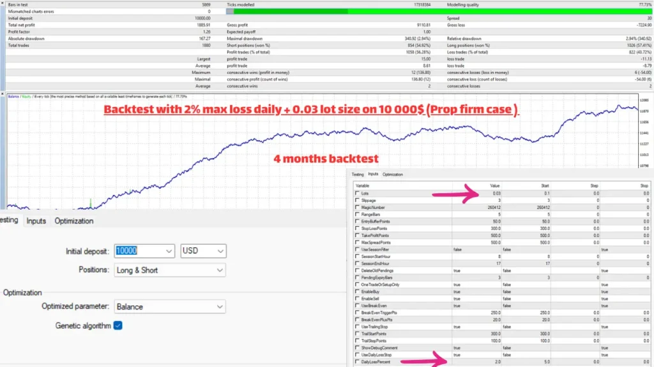Tick the UseSessionFilter checkbox

tap(356, 249)
